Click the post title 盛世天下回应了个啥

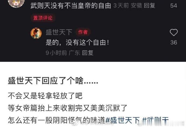(x=53, y=81)
